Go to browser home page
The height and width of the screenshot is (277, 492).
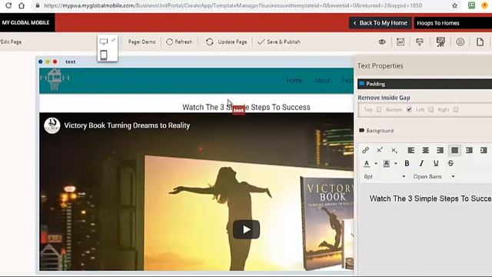pos(22,5)
